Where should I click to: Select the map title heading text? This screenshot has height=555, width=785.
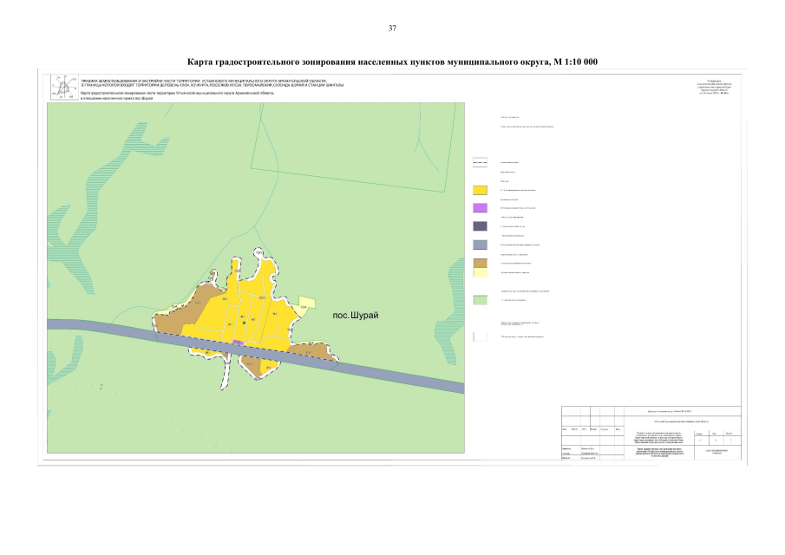point(392,62)
